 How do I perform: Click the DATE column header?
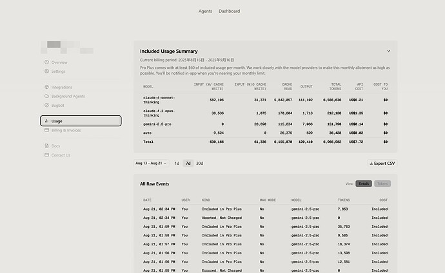(147, 200)
